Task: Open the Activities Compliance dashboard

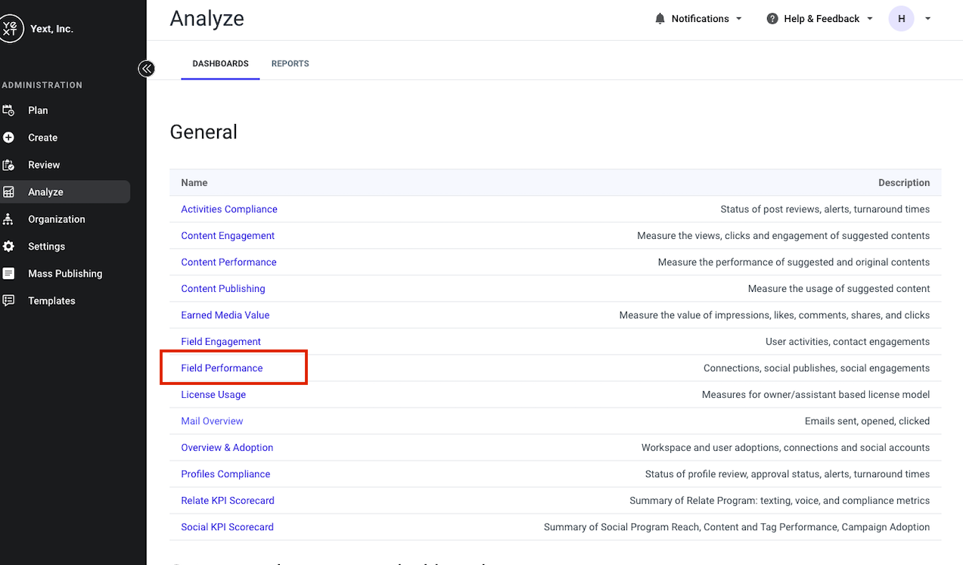Action: point(229,210)
